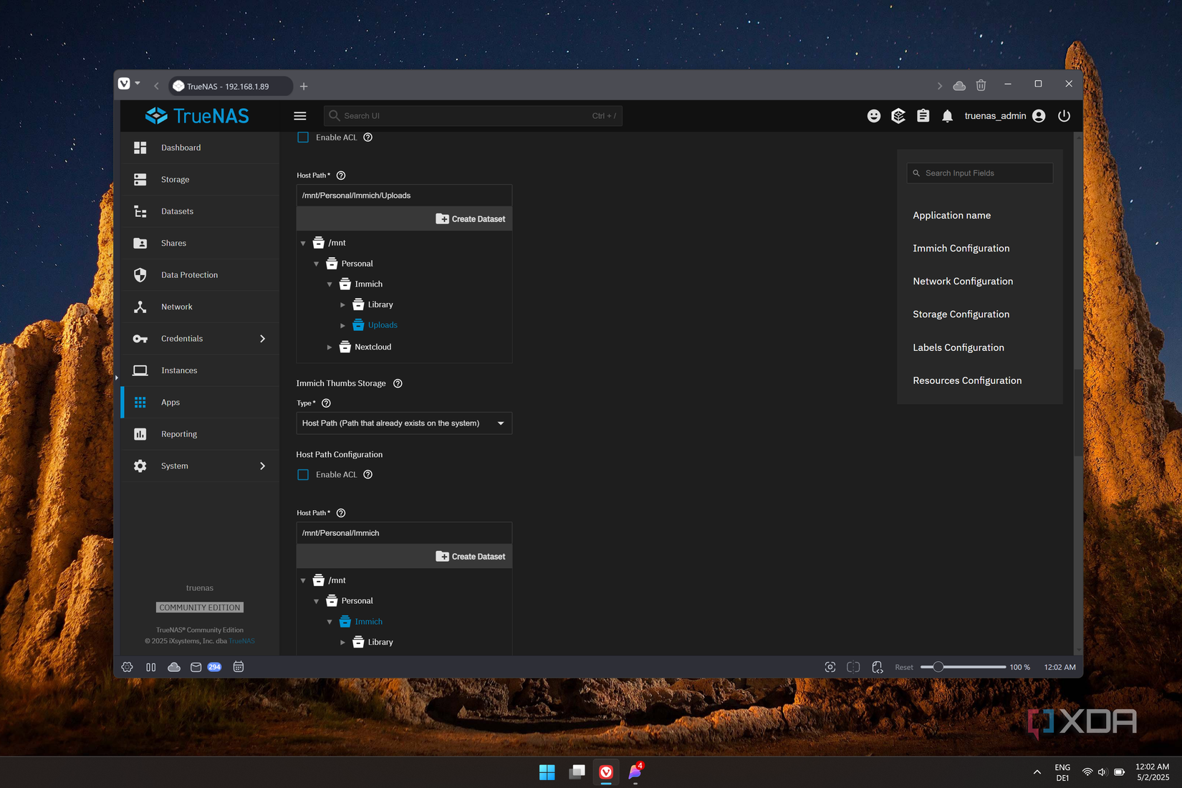Image resolution: width=1182 pixels, height=788 pixels.
Task: Open the Vivaldi closed tabs trash icon
Action: (x=981, y=85)
